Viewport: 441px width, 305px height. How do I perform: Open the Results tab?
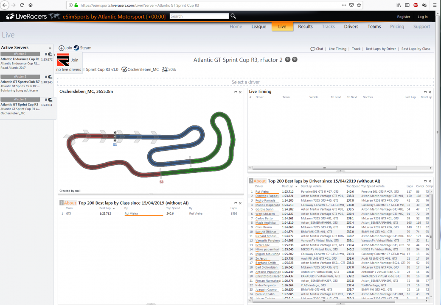(305, 26)
